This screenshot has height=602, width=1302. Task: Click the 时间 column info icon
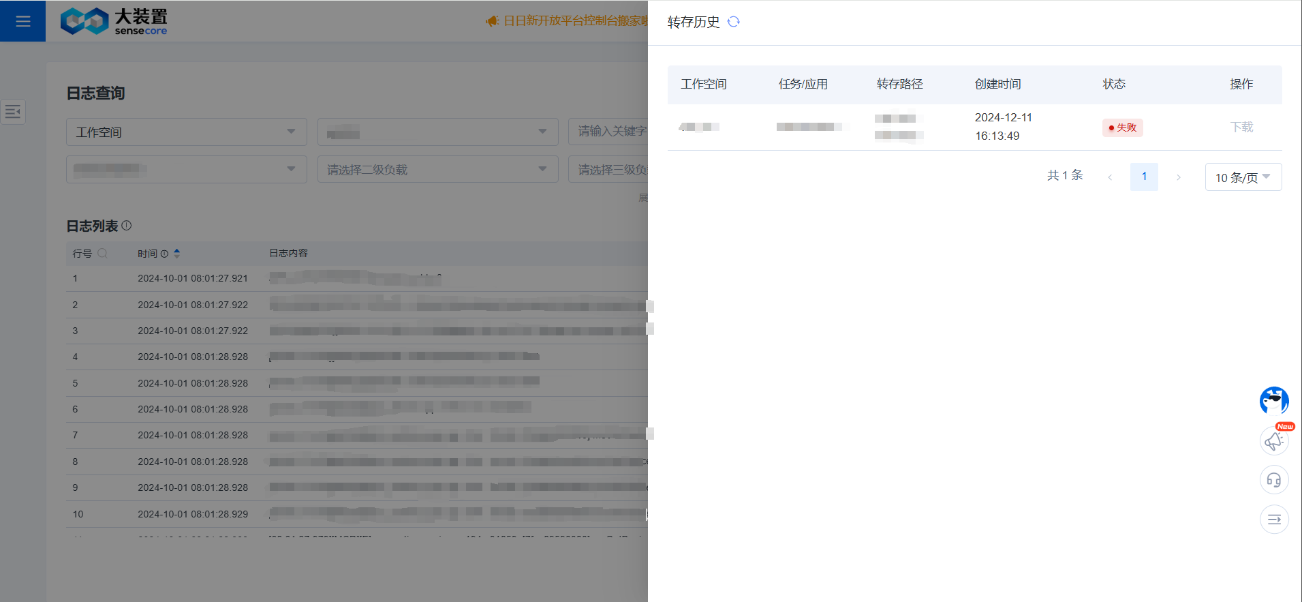point(164,254)
